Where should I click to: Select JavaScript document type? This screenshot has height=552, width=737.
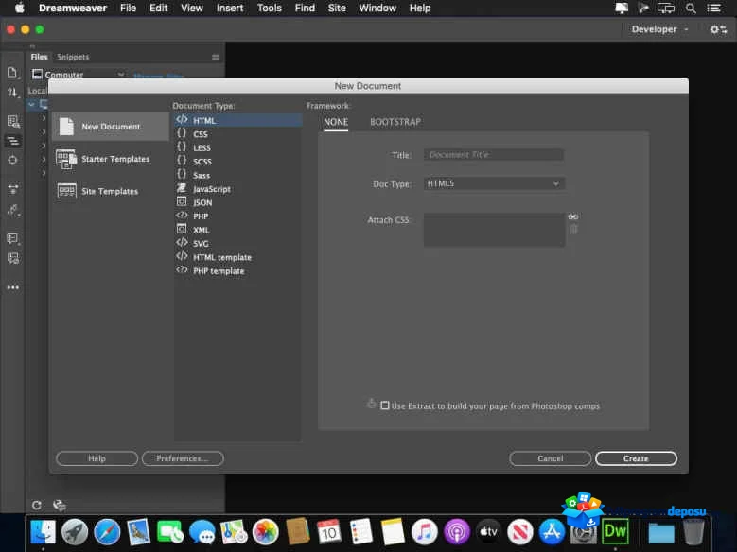[x=237, y=189]
